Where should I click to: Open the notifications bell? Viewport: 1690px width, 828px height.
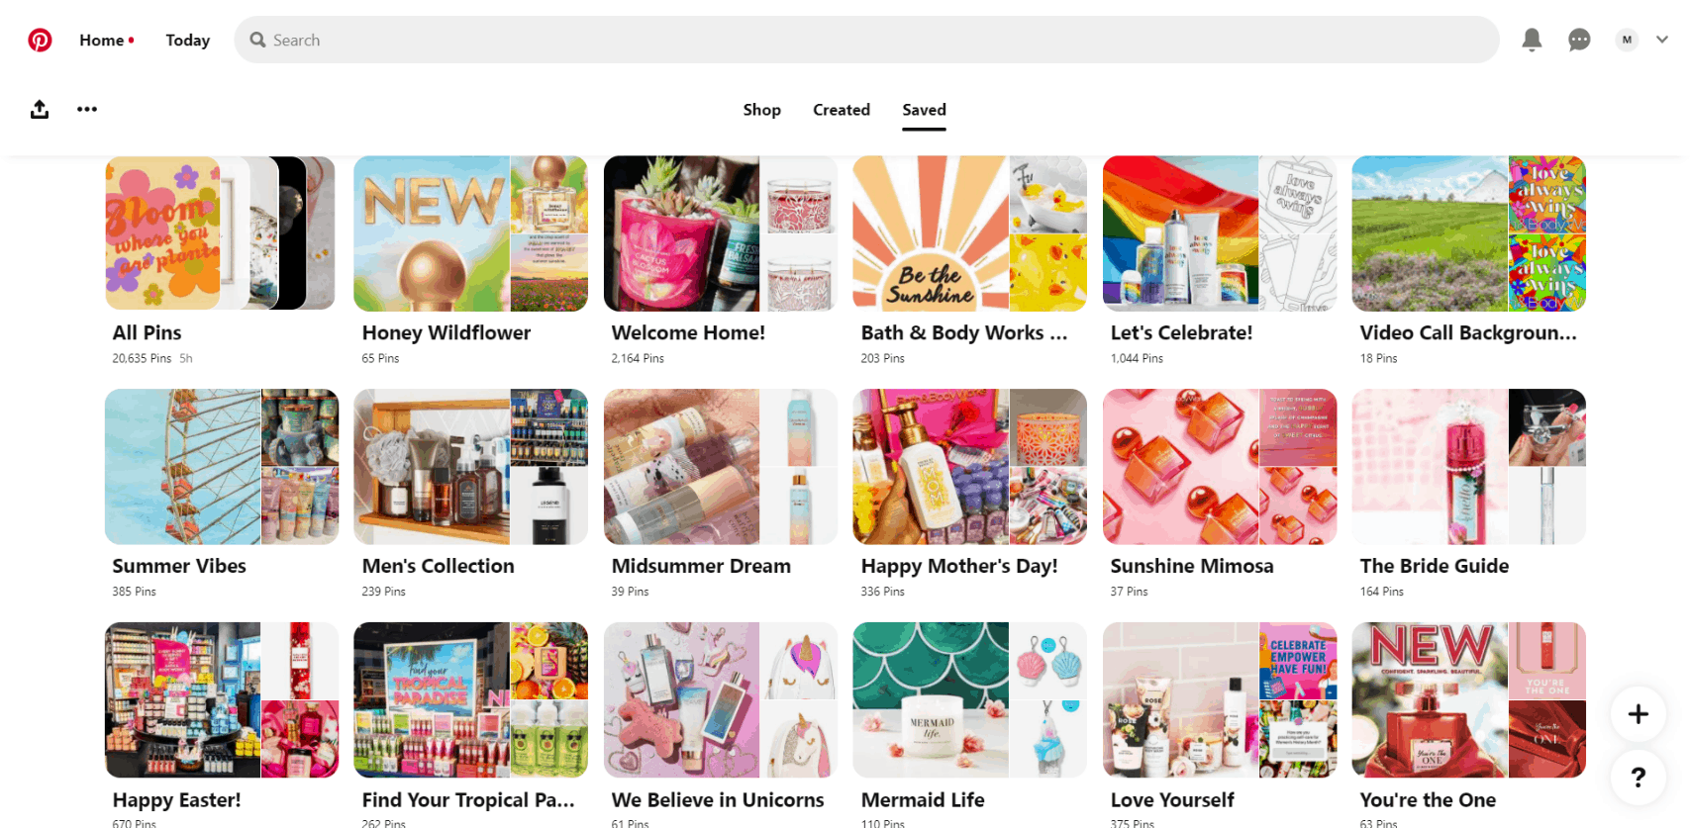click(1531, 40)
